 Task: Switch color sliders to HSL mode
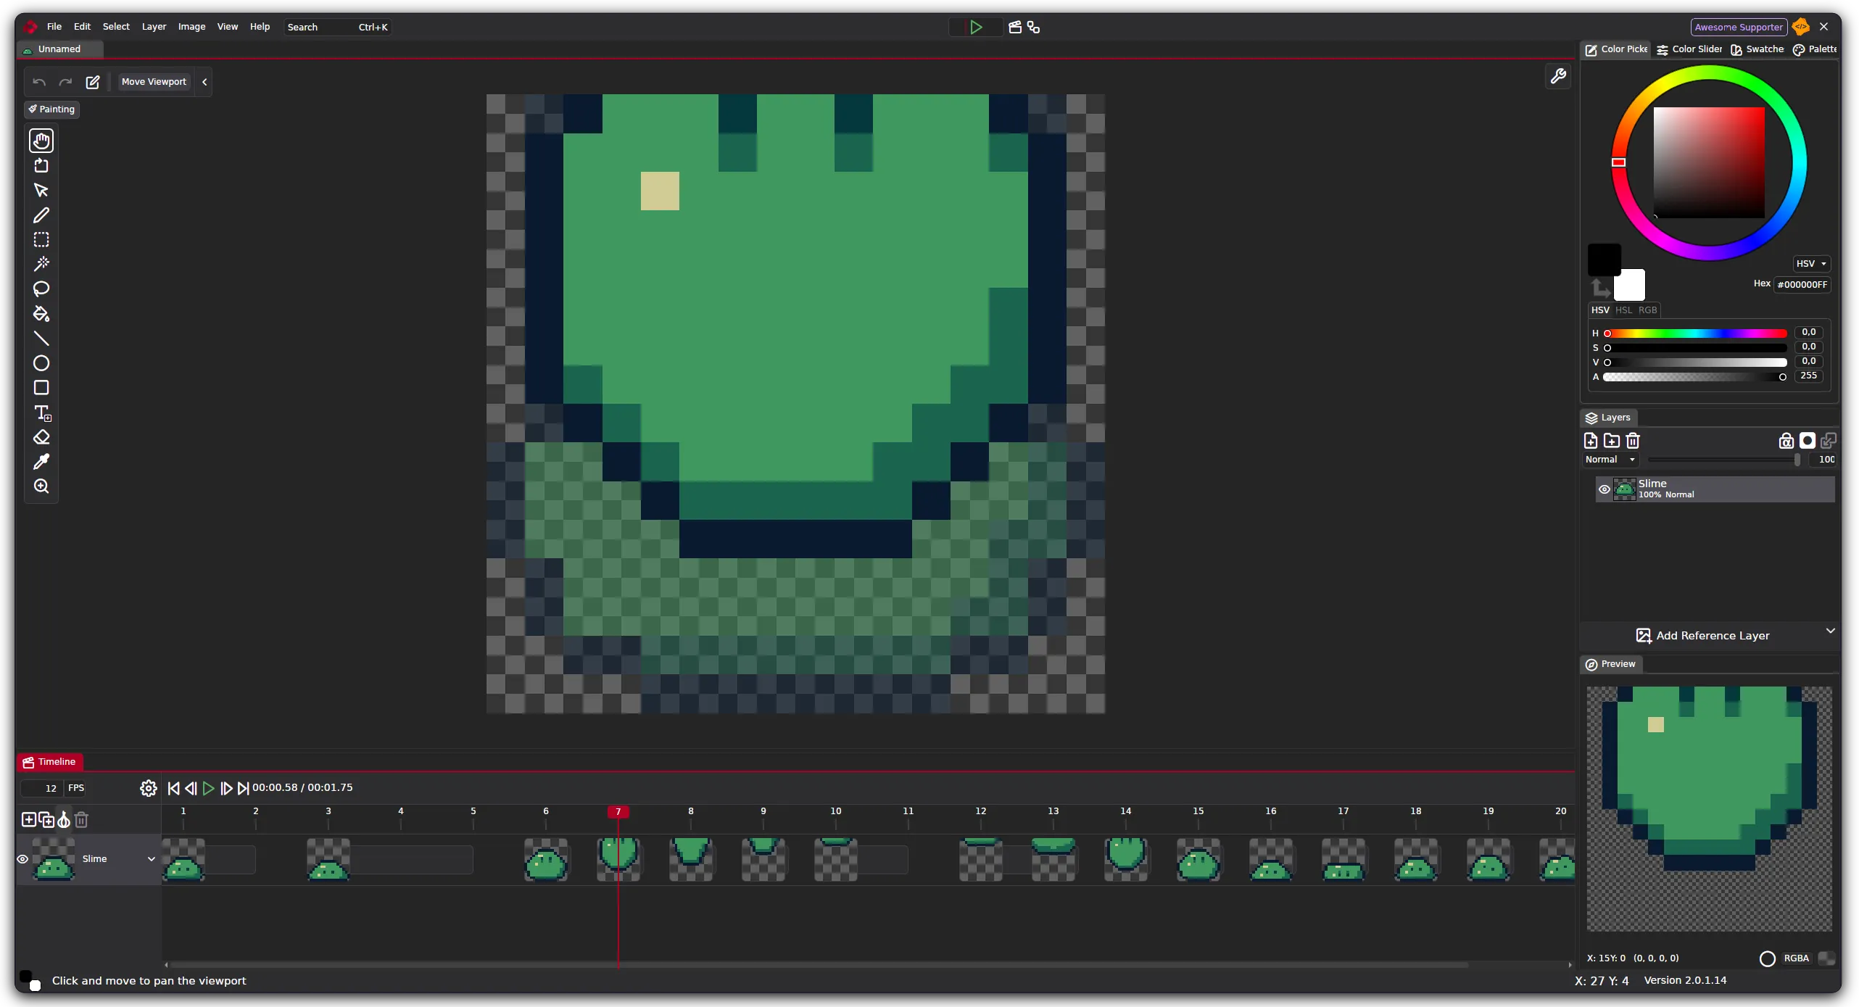pos(1623,310)
